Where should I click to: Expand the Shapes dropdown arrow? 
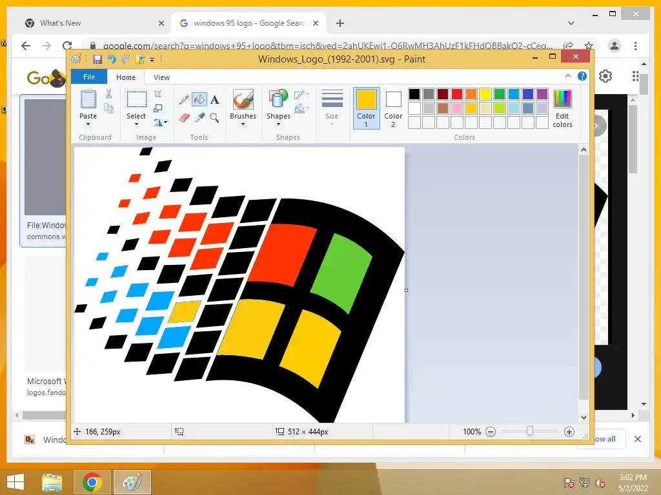tap(278, 124)
